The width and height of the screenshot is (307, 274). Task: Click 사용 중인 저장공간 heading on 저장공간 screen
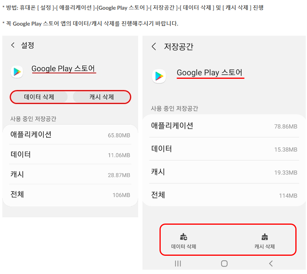coord(174,108)
